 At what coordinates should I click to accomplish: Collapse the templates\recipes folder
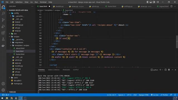pyautogui.click(x=22, y=45)
